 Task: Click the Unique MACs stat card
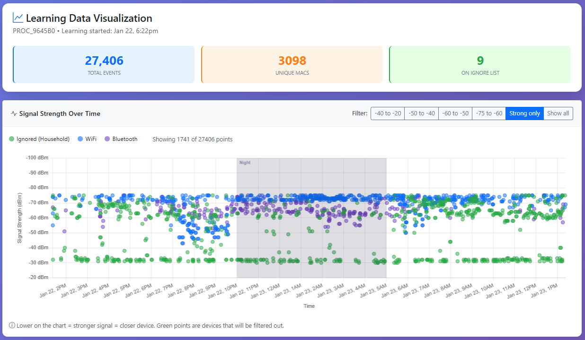pos(292,64)
